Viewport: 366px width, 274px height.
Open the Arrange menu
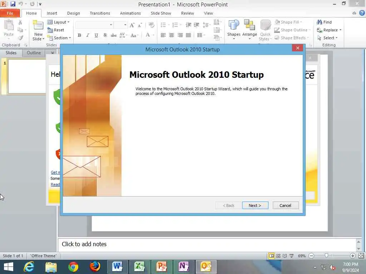pos(249,29)
